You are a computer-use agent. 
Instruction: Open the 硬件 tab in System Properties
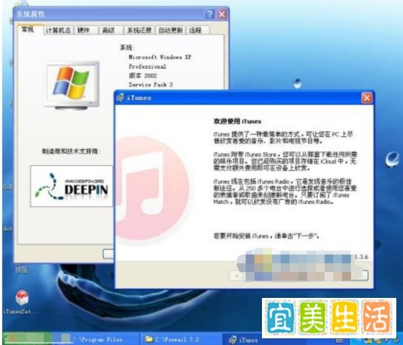[85, 30]
